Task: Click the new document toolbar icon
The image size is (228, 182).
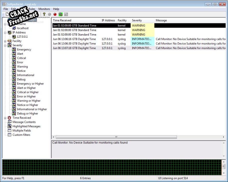Action: [x=7, y=14]
